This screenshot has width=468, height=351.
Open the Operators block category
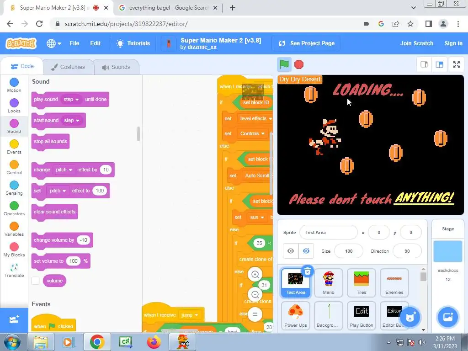click(x=14, y=208)
